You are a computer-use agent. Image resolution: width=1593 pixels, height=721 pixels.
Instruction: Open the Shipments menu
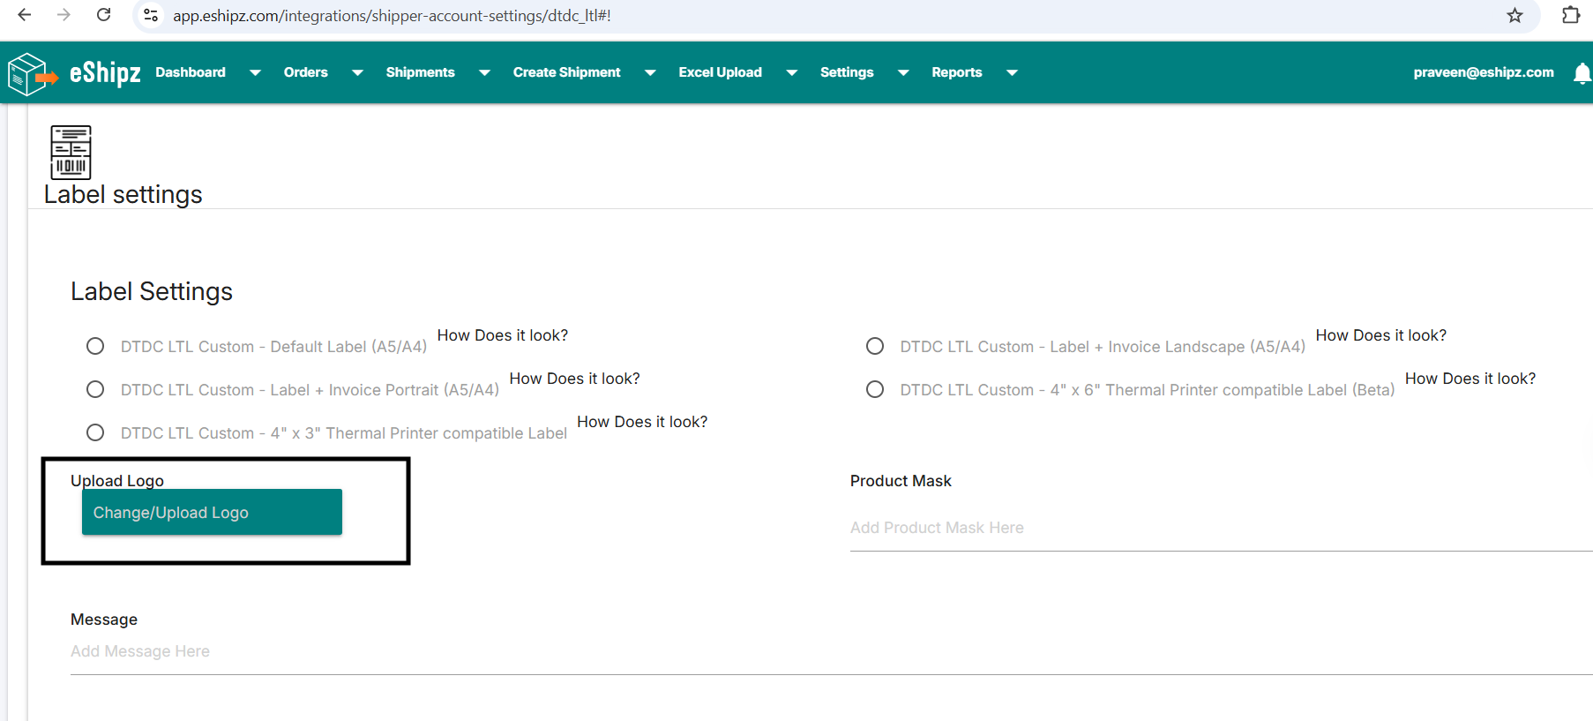coord(420,72)
